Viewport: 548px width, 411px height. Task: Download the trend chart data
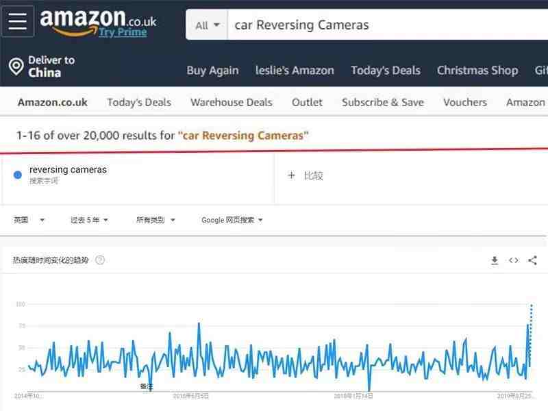[495, 260]
